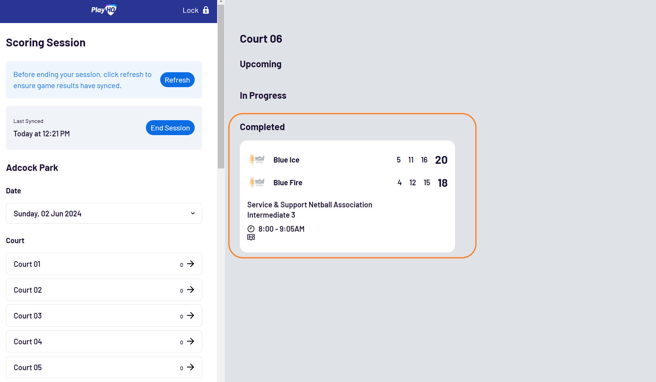Open the Blue Ice vs Blue Fire completed game
This screenshot has width=656, height=382.
(x=347, y=196)
